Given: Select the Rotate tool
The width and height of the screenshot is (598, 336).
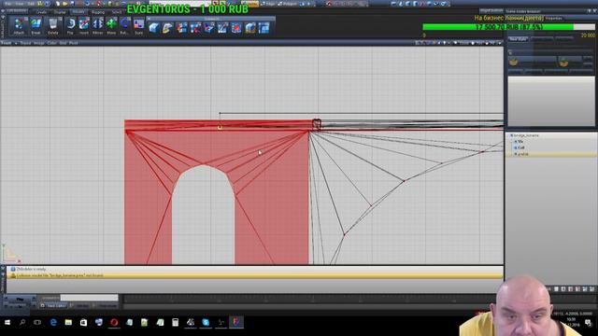Looking at the screenshot, I should click(124, 26).
